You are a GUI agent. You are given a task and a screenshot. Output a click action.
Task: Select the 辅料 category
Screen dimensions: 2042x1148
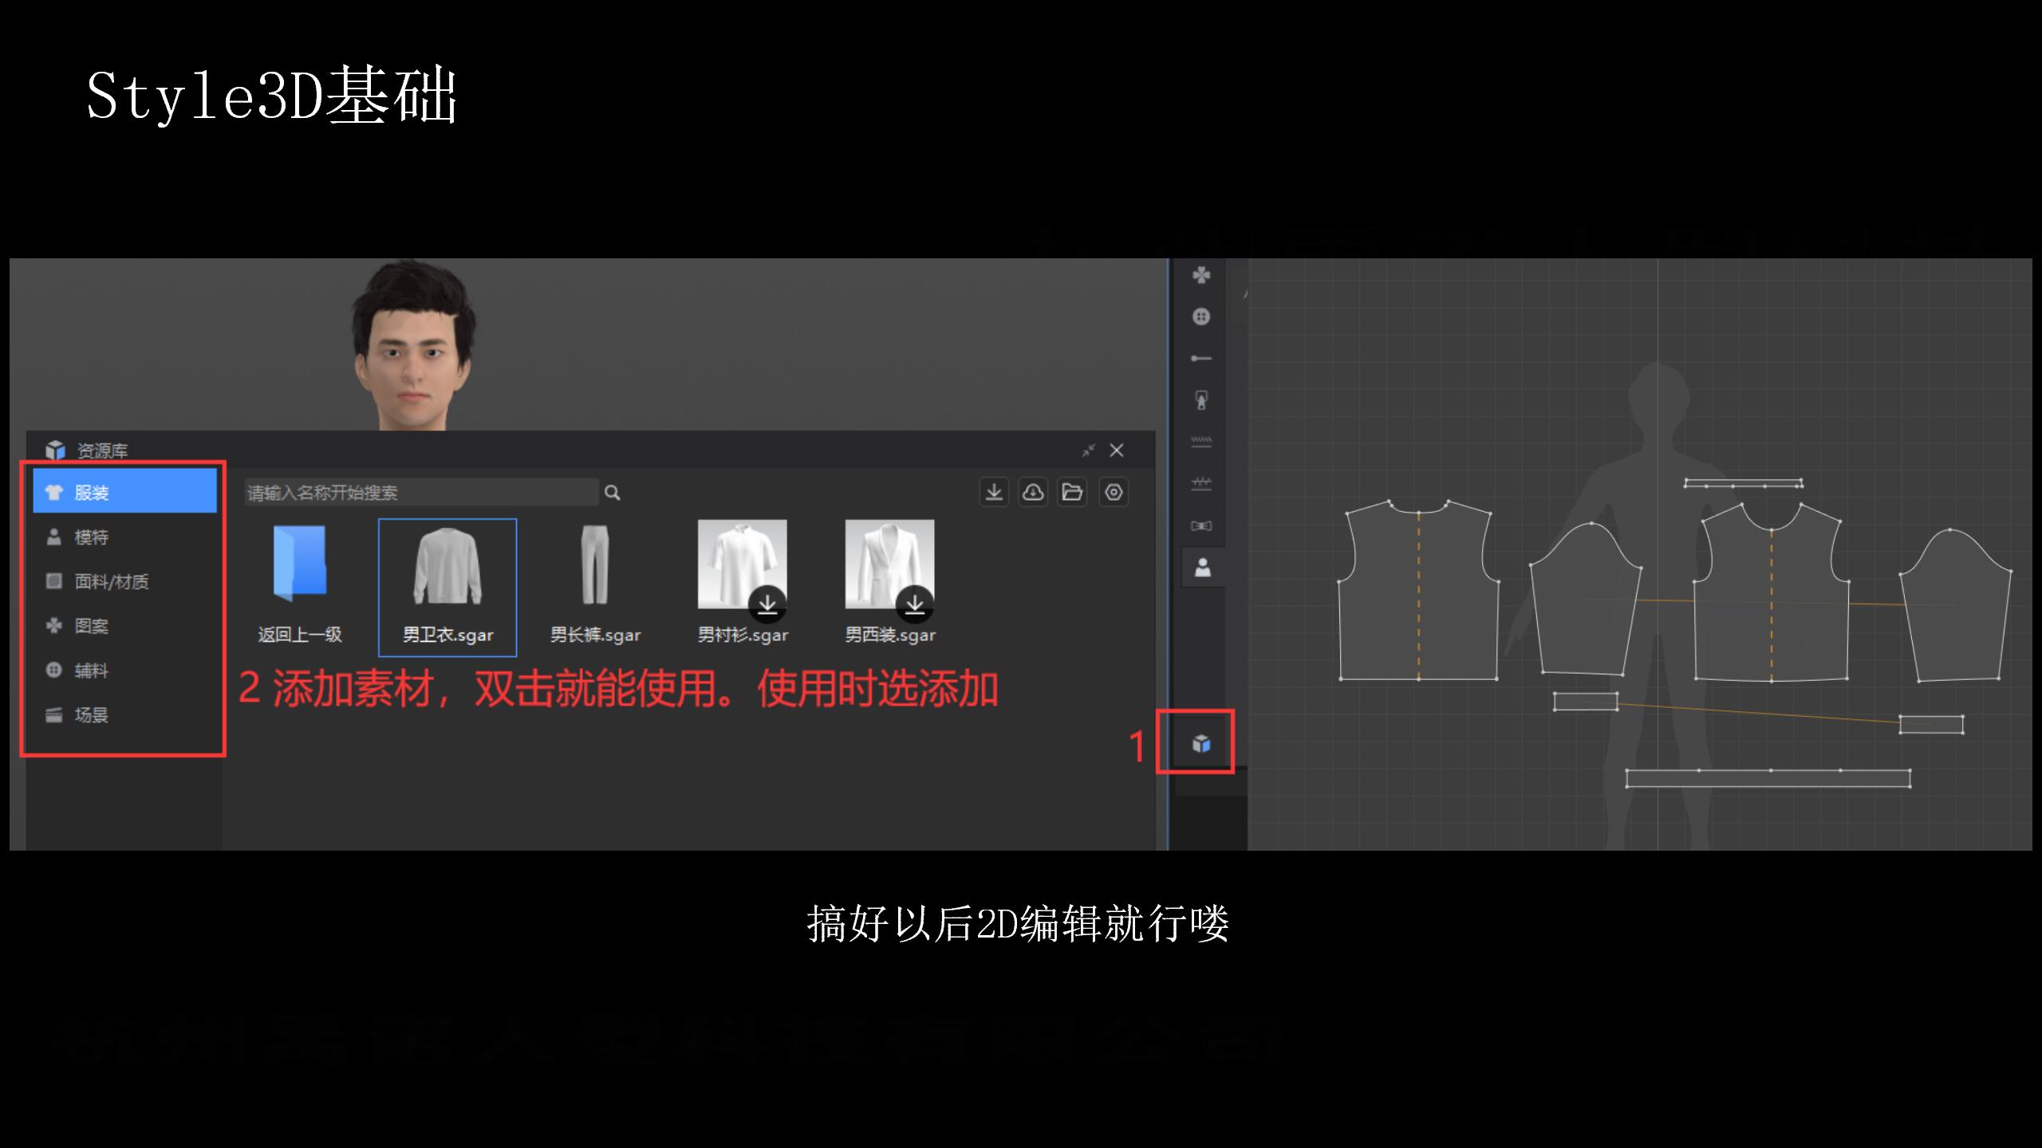[124, 670]
